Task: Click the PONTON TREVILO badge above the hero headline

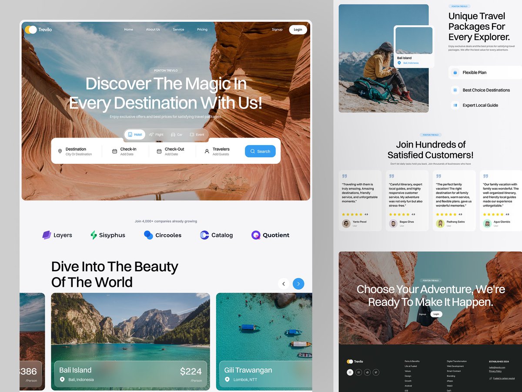Action: pyautogui.click(x=166, y=71)
